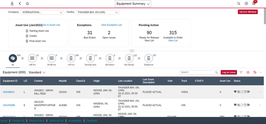This screenshot has height=124, width=266.
Task: Open the user profile icon
Action: coord(12,4)
